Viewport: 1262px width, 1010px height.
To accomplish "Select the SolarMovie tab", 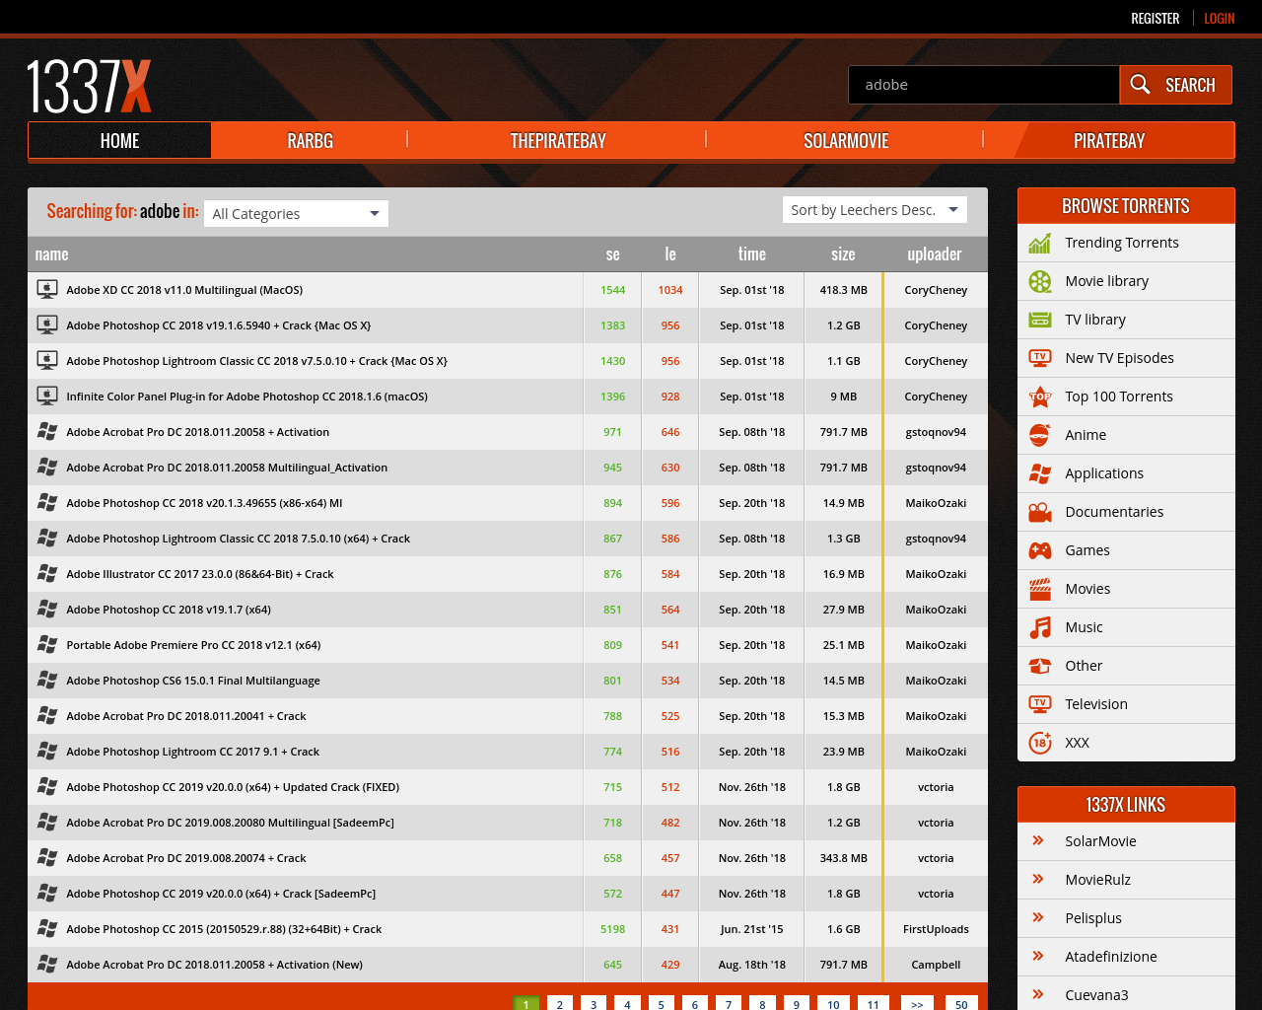I will pyautogui.click(x=846, y=140).
